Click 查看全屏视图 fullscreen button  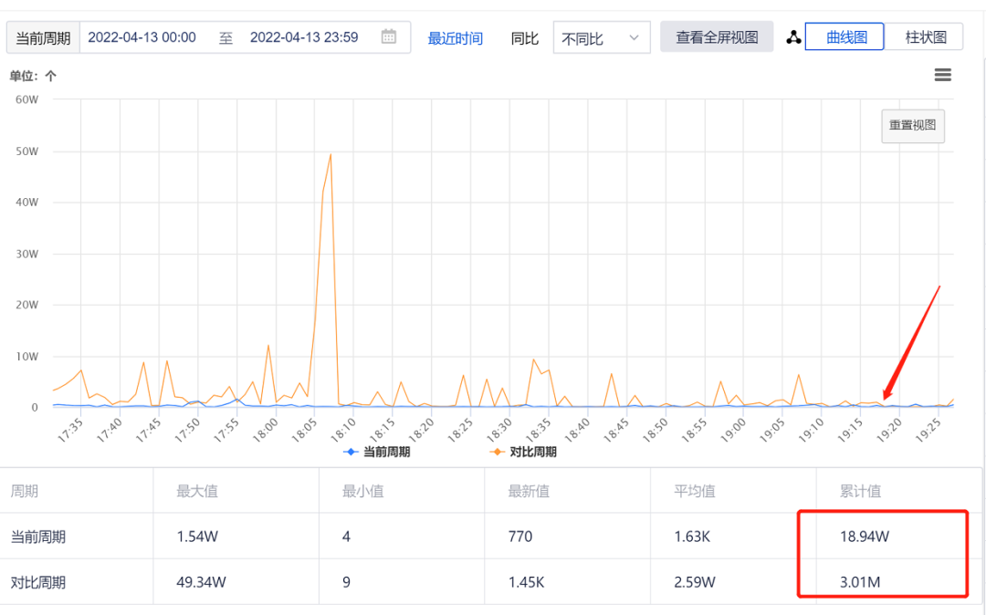point(717,37)
